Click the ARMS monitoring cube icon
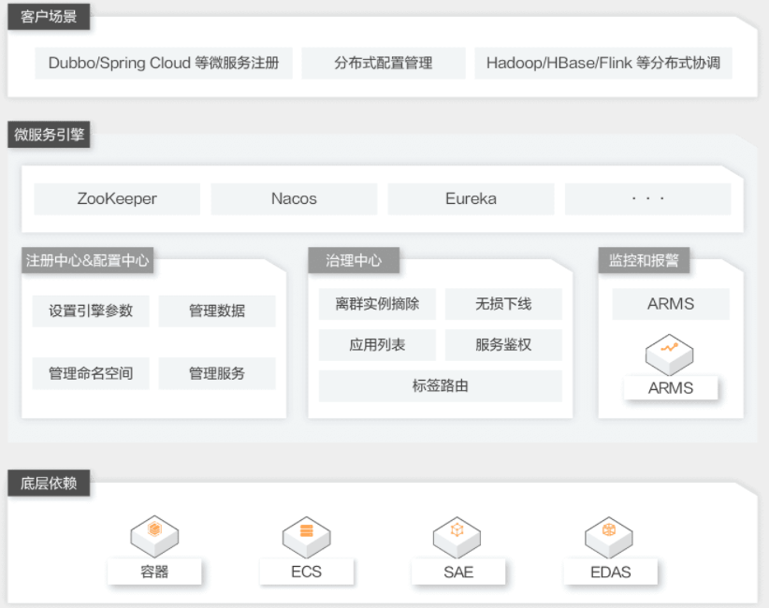This screenshot has width=769, height=608. click(x=670, y=354)
